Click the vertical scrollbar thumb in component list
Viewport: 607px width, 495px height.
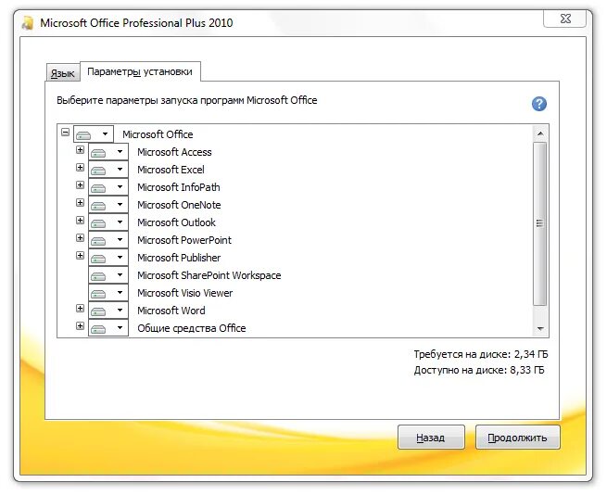(540, 223)
